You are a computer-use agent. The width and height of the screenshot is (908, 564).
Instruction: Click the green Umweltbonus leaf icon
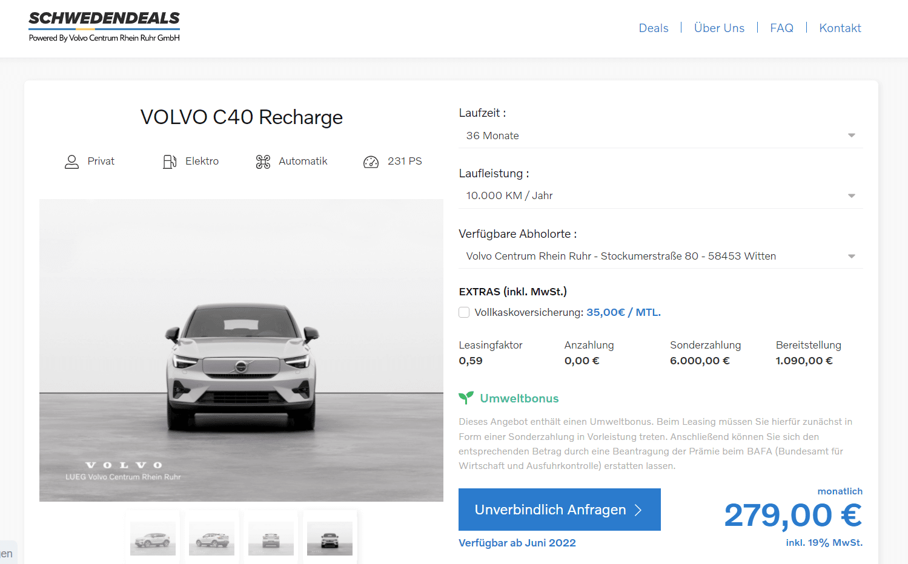click(x=466, y=398)
